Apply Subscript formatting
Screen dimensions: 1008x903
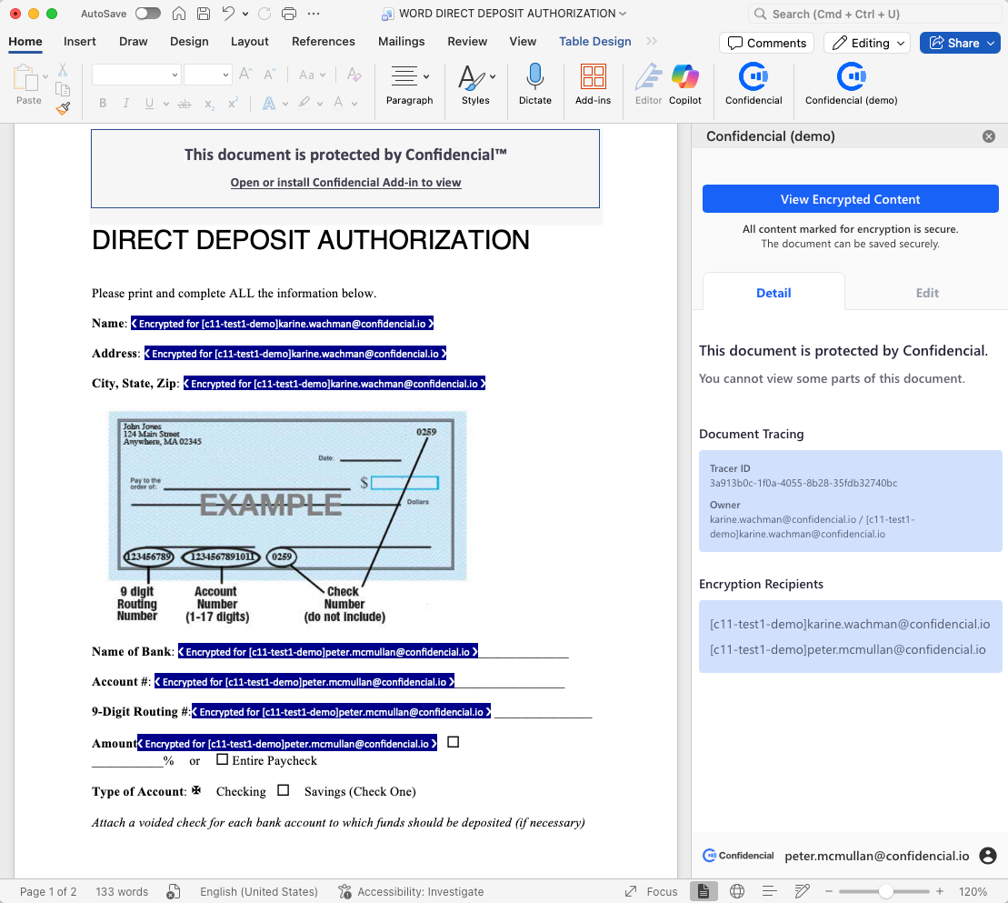click(x=210, y=104)
